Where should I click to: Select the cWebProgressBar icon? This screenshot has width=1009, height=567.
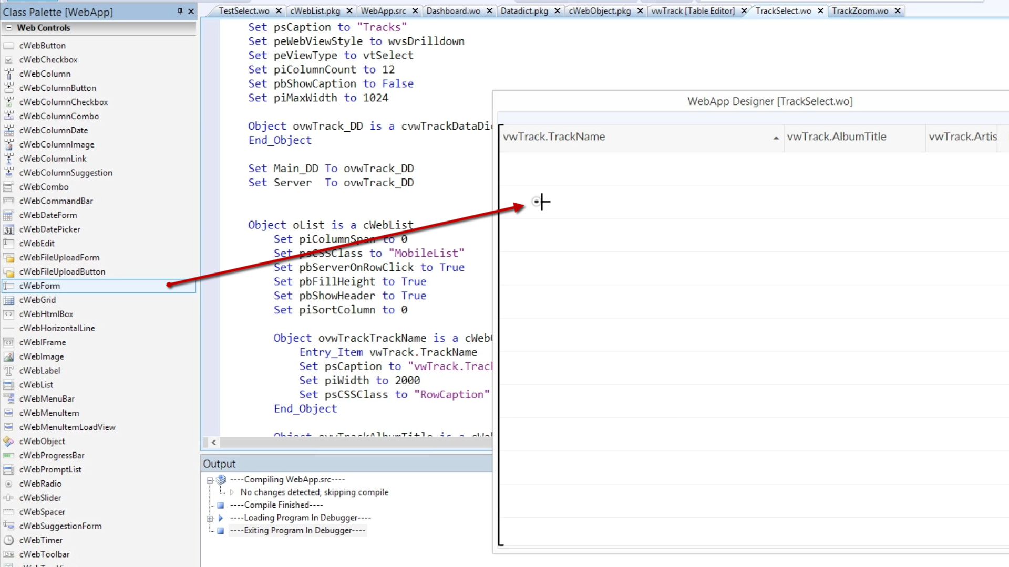(x=9, y=456)
